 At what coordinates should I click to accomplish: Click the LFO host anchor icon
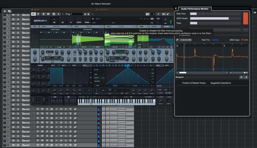[x=96, y=90]
